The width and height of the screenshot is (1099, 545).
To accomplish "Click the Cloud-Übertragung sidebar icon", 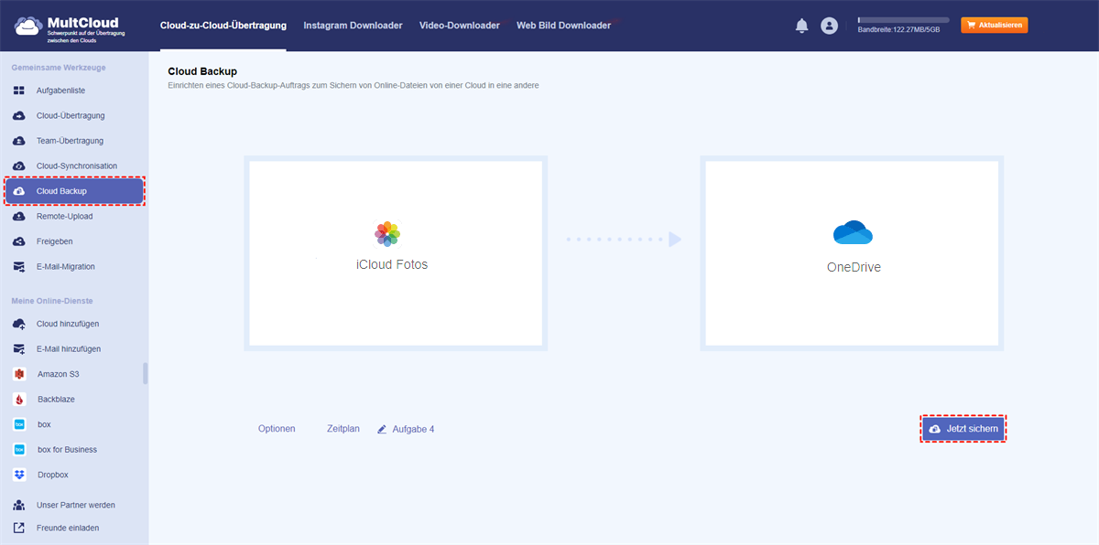I will pos(19,116).
